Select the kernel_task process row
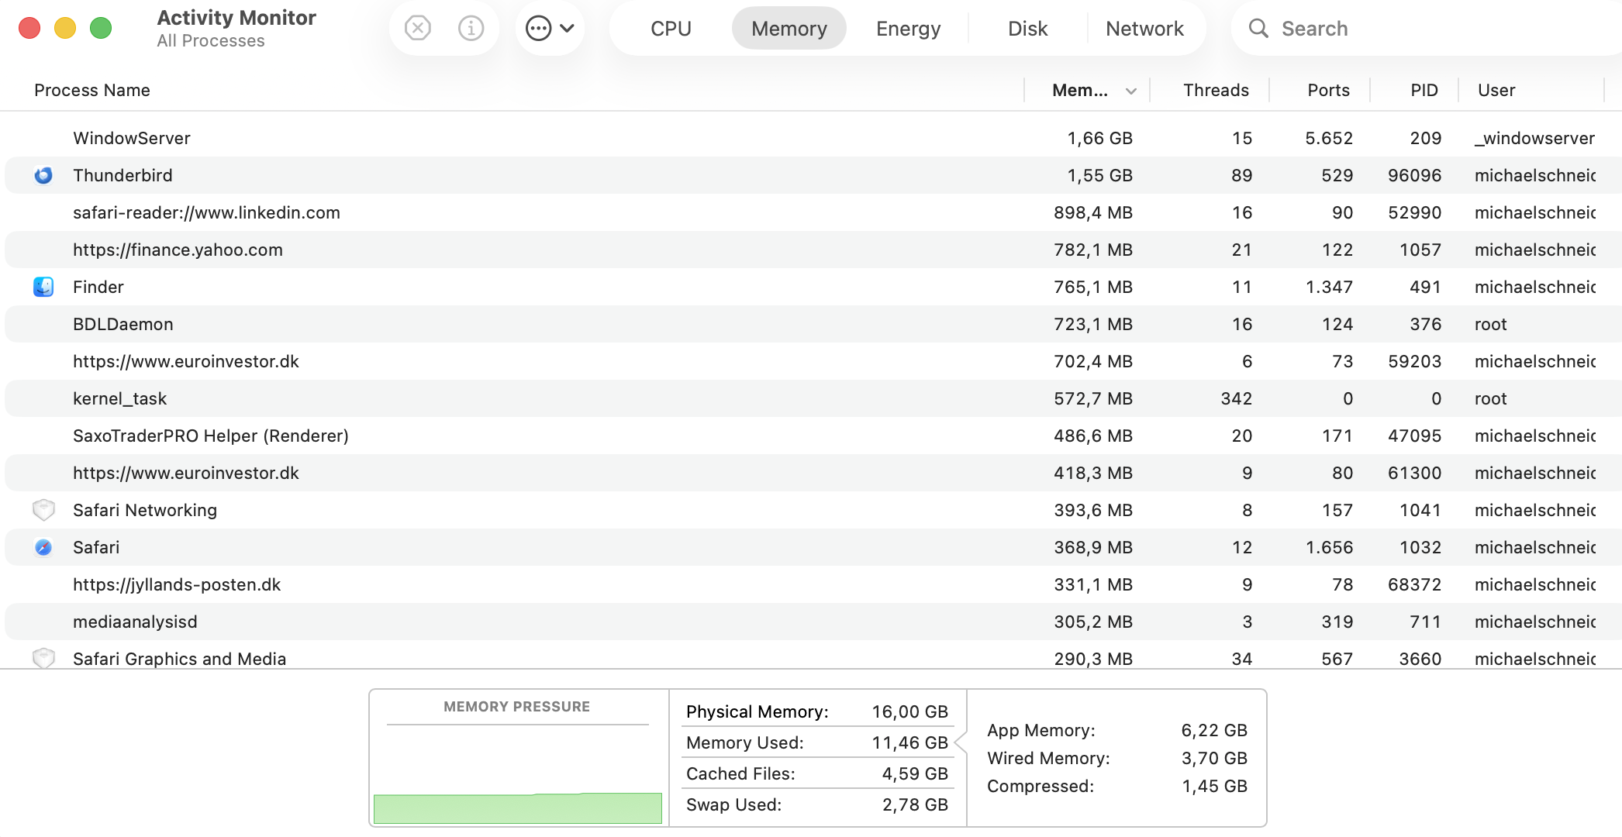The width and height of the screenshot is (1622, 837). point(543,399)
